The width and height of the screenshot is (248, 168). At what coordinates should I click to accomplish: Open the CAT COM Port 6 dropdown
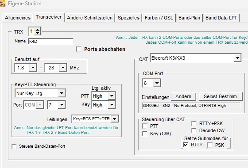pyautogui.click(x=157, y=83)
